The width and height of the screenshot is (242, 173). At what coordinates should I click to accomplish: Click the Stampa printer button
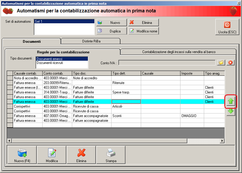coord(111,155)
